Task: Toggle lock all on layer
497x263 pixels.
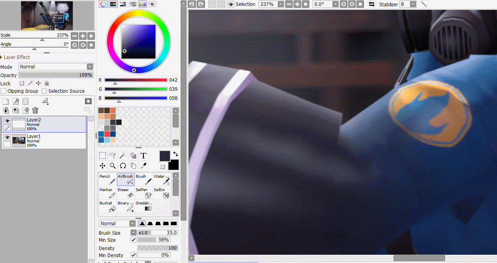Action: click(47, 83)
